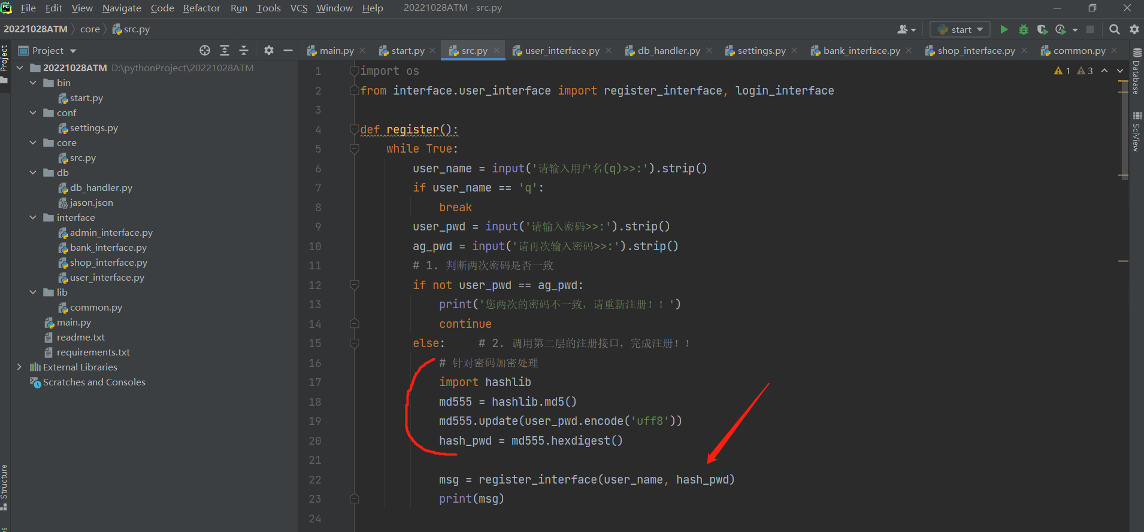This screenshot has height=532, width=1144.
Task: Click the stop process icon
Action: click(x=1090, y=29)
